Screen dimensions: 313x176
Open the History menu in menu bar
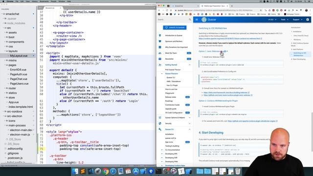(35, 1)
